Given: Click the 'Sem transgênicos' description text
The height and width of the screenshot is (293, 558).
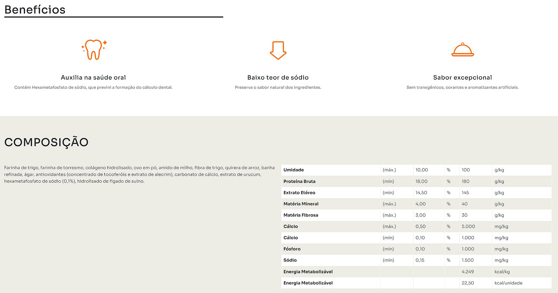Looking at the screenshot, I should pyautogui.click(x=462, y=87).
